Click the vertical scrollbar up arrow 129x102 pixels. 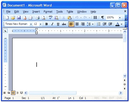click(125, 32)
